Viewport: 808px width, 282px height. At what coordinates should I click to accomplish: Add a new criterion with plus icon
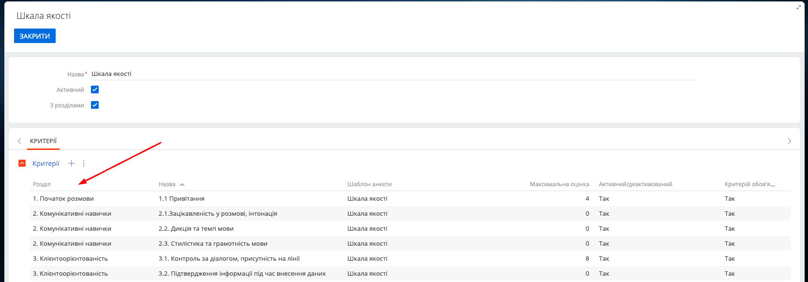tap(71, 163)
